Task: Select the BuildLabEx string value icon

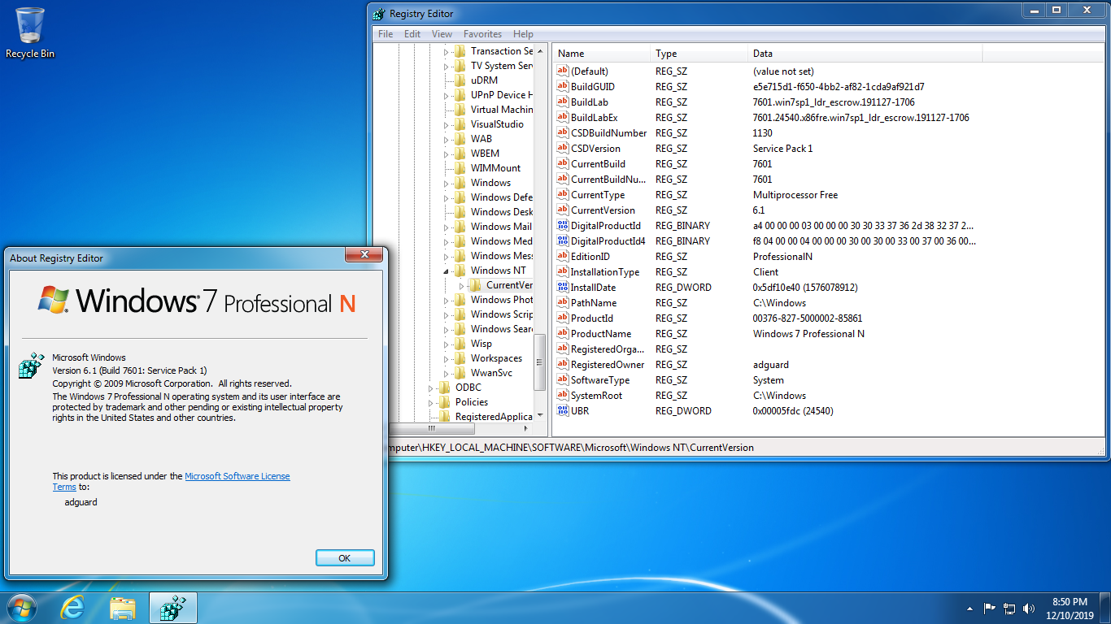Action: click(562, 118)
